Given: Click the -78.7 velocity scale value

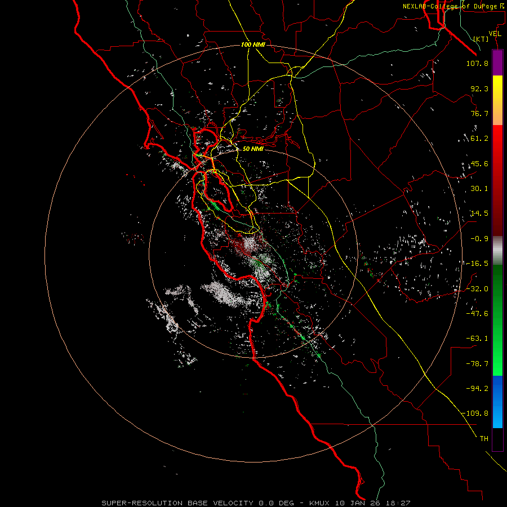Looking at the screenshot, I should point(477,364).
